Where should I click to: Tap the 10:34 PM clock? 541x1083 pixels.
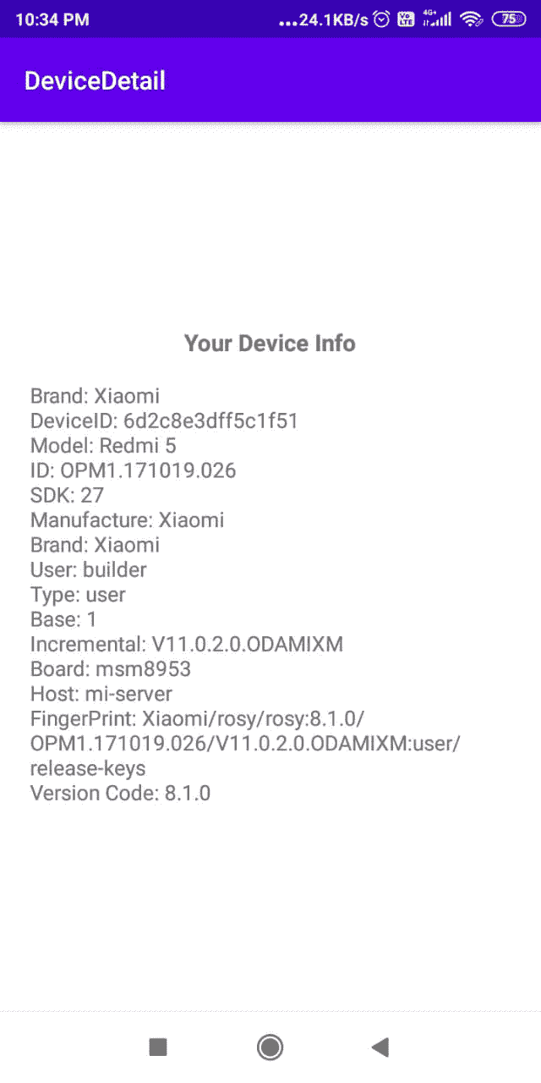click(x=52, y=19)
